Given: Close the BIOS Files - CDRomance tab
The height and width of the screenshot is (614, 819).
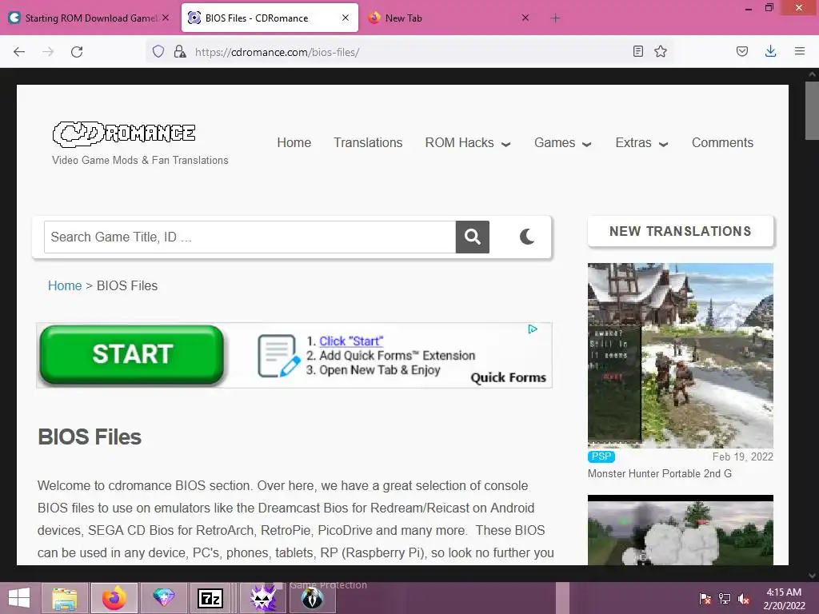Looking at the screenshot, I should [346, 18].
